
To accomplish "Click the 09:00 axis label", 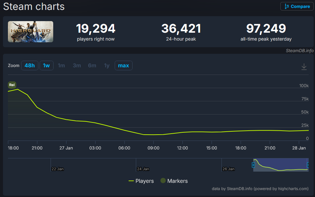I will 153,148.
